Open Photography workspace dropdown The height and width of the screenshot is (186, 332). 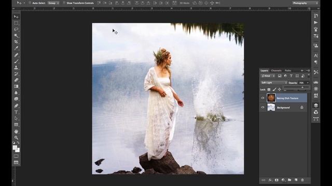[305, 3]
